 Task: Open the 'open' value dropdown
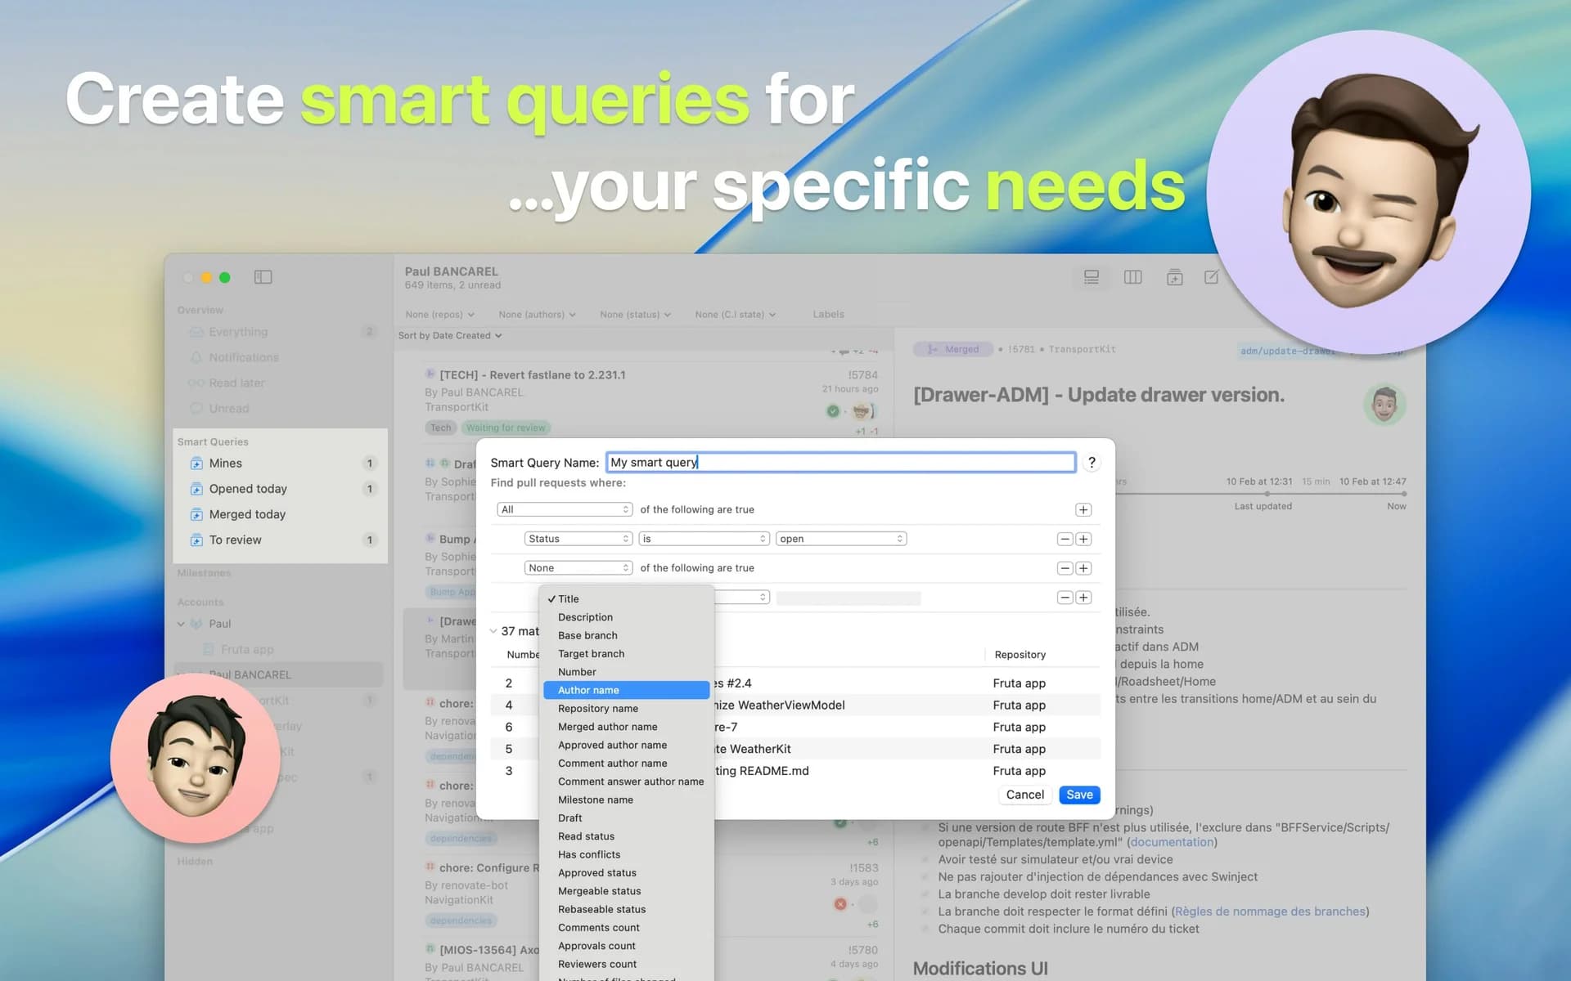click(x=840, y=539)
